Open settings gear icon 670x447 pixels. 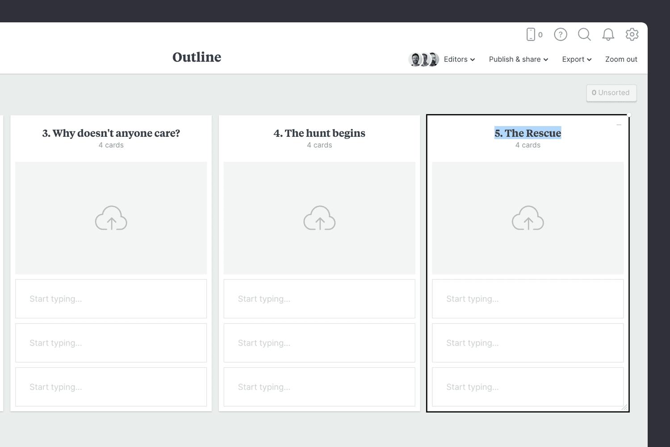(x=632, y=34)
